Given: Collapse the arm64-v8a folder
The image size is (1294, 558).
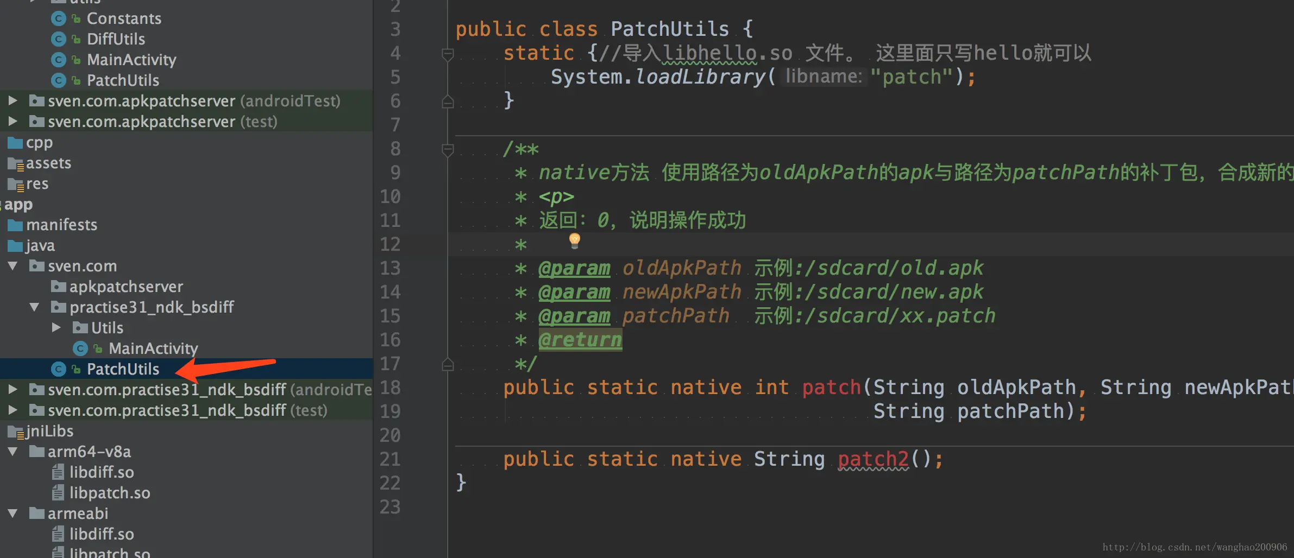Looking at the screenshot, I should coord(13,452).
